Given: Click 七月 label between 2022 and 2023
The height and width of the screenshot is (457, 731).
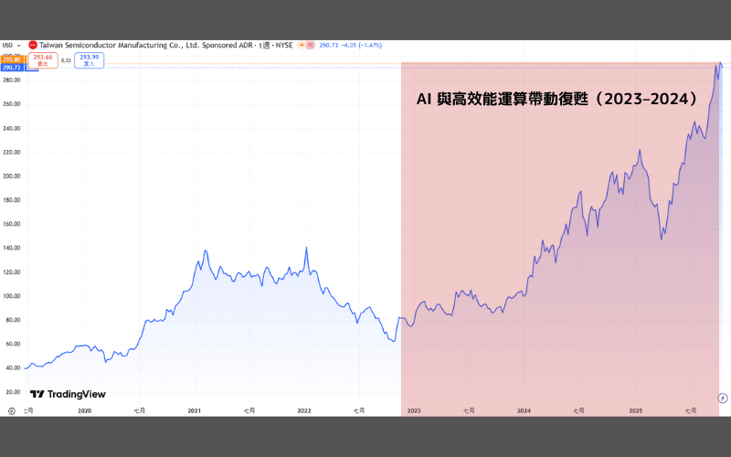Looking at the screenshot, I should [359, 410].
